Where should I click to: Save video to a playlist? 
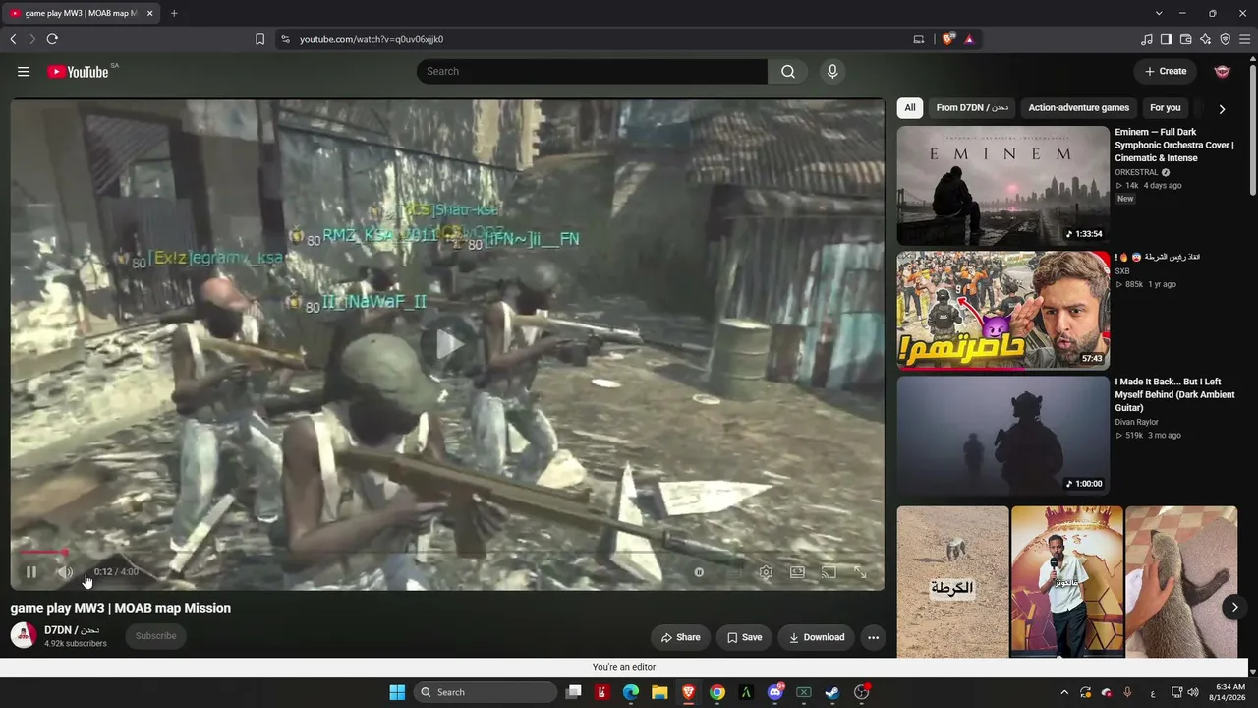pos(744,637)
